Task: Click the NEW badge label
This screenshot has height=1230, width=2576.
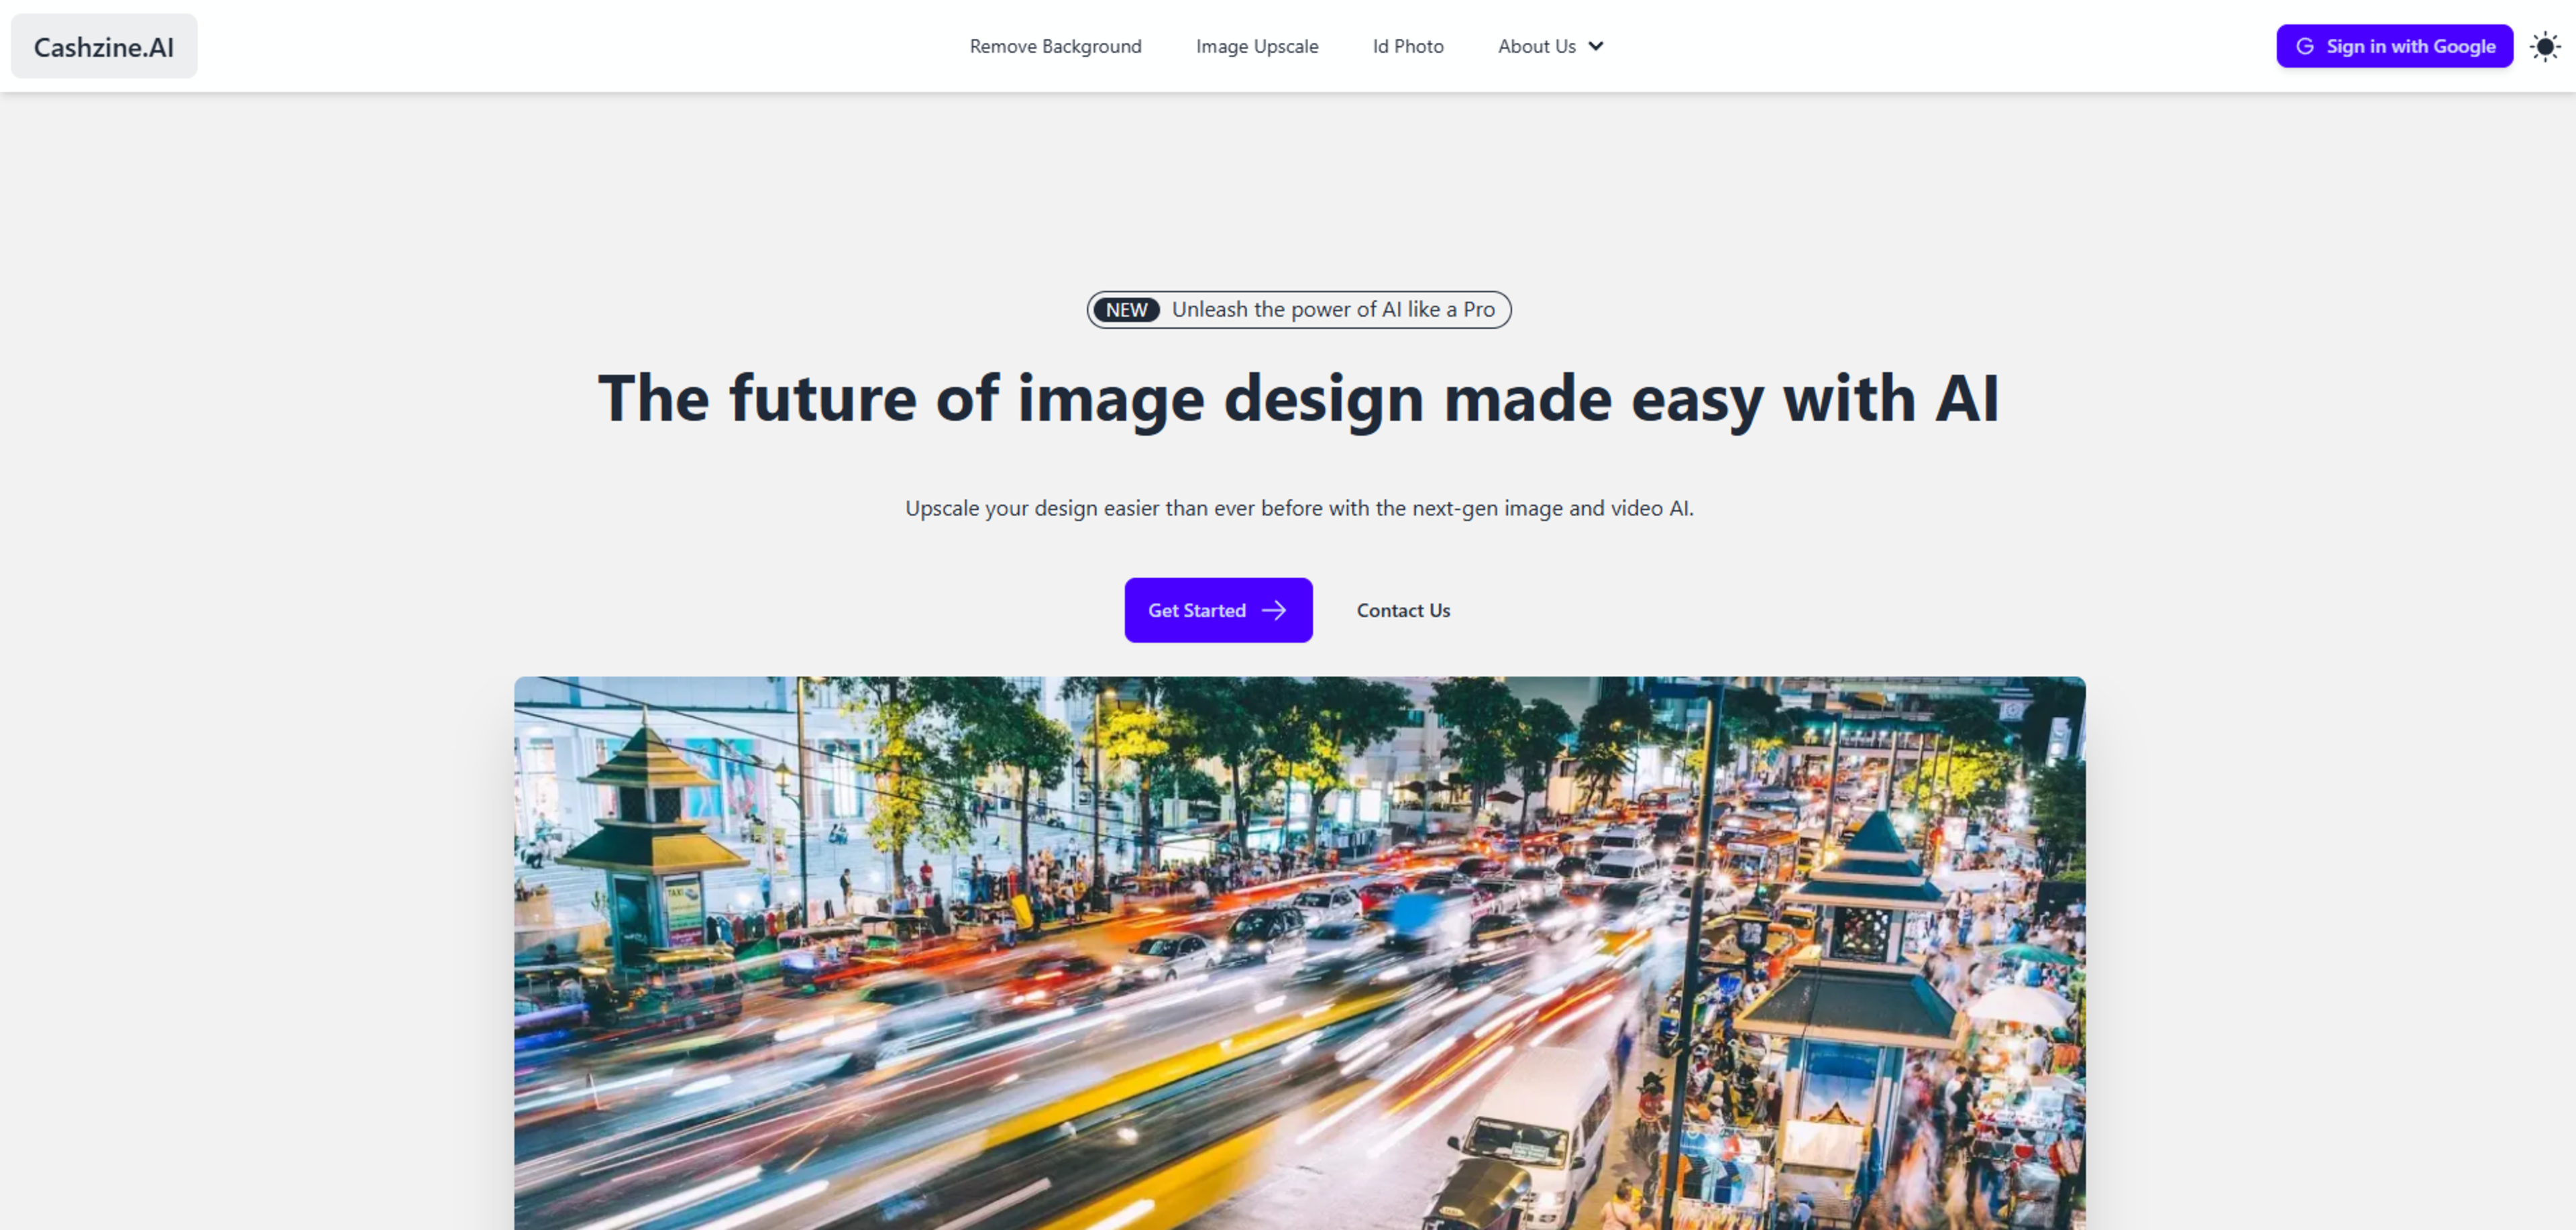Action: coord(1126,310)
